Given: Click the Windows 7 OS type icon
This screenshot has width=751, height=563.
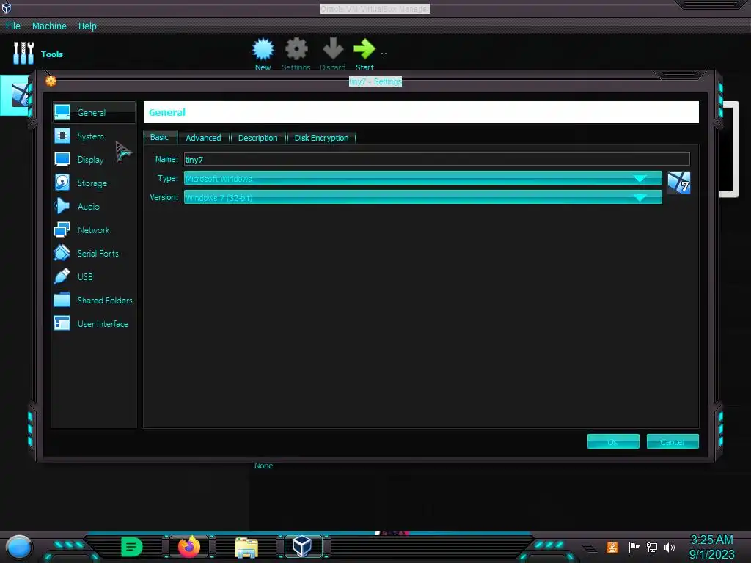Looking at the screenshot, I should click(x=679, y=183).
